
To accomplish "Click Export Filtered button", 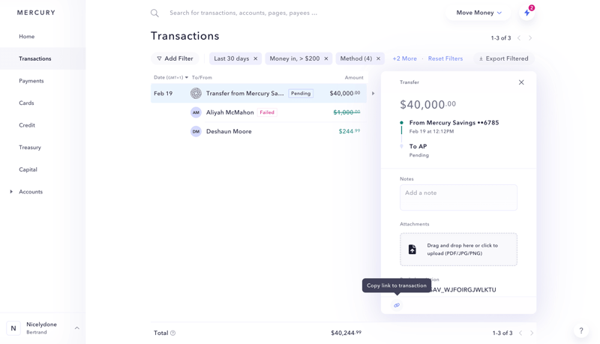I will pos(503,58).
